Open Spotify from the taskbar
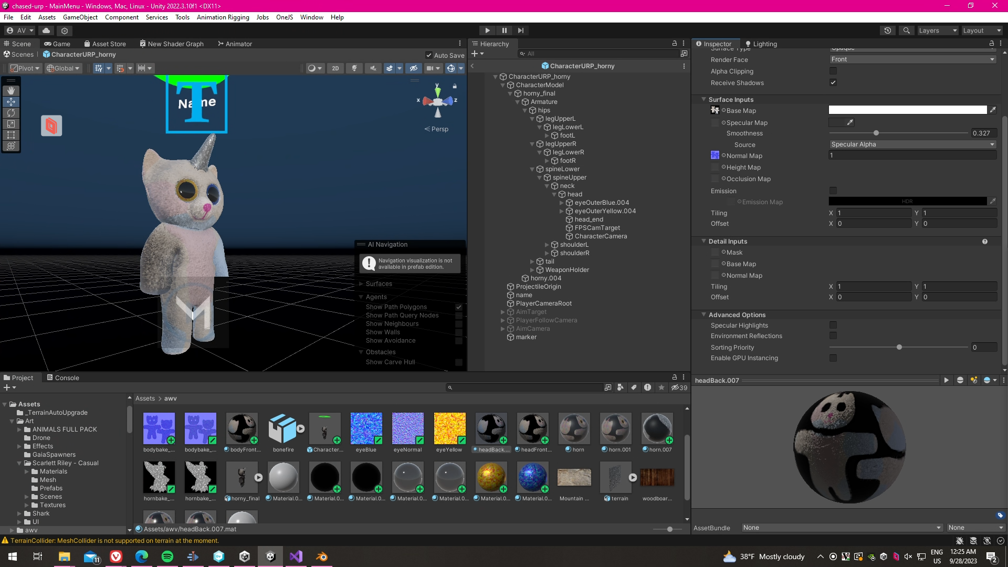 point(167,556)
